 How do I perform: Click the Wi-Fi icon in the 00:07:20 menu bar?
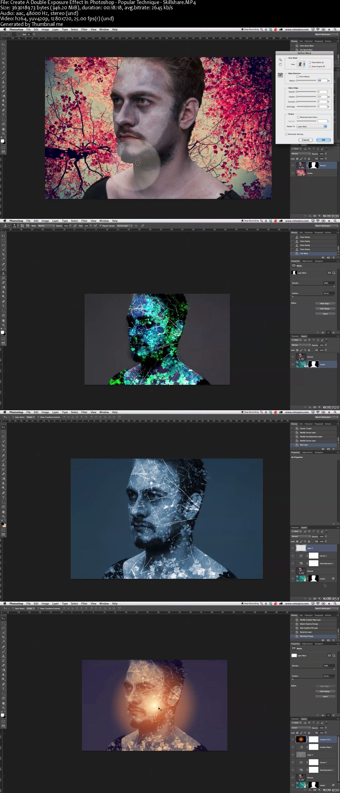318,221
